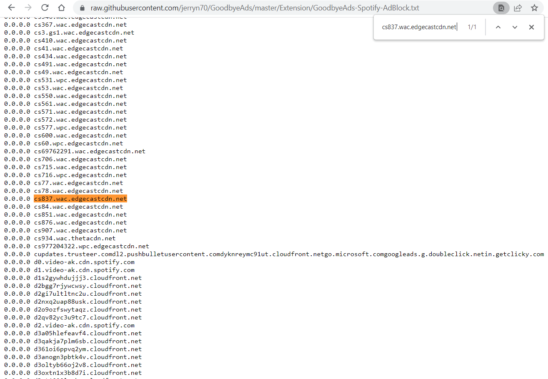Jump to next match with down chevron
Image resolution: width=548 pixels, height=379 pixels.
point(515,27)
